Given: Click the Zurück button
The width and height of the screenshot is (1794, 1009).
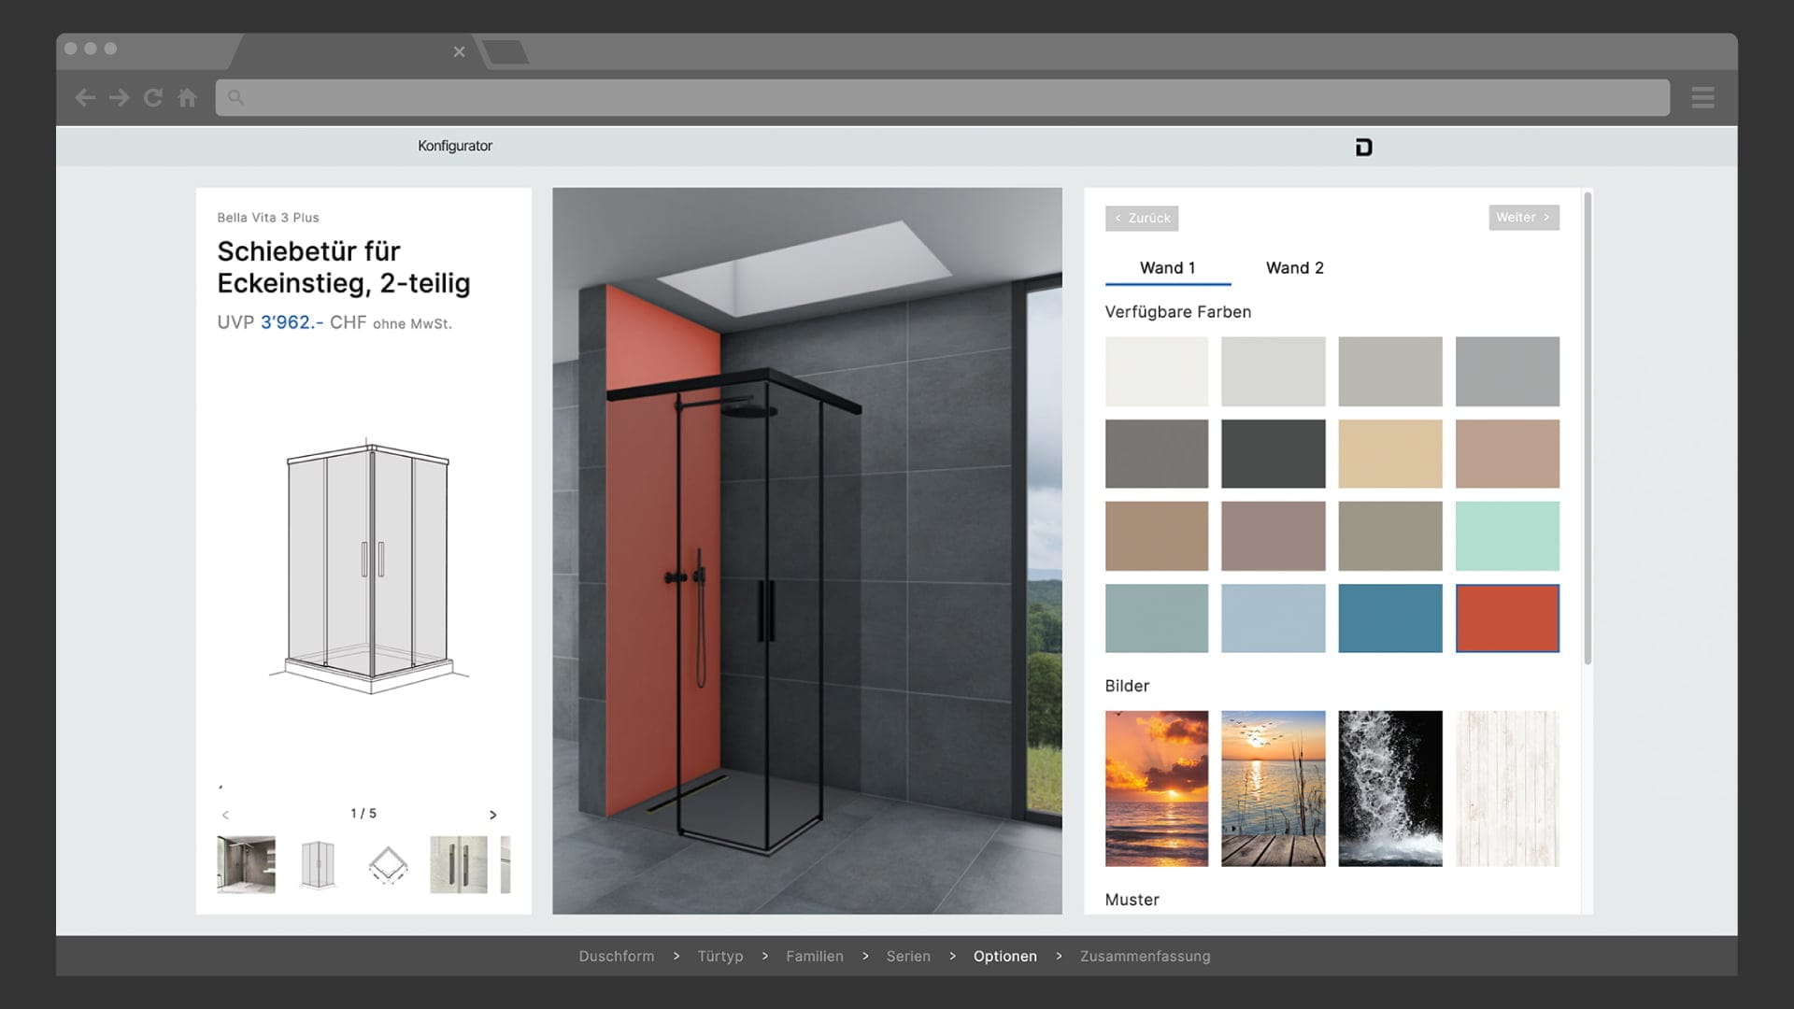Looking at the screenshot, I should pyautogui.click(x=1142, y=219).
